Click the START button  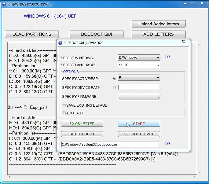[139, 124]
